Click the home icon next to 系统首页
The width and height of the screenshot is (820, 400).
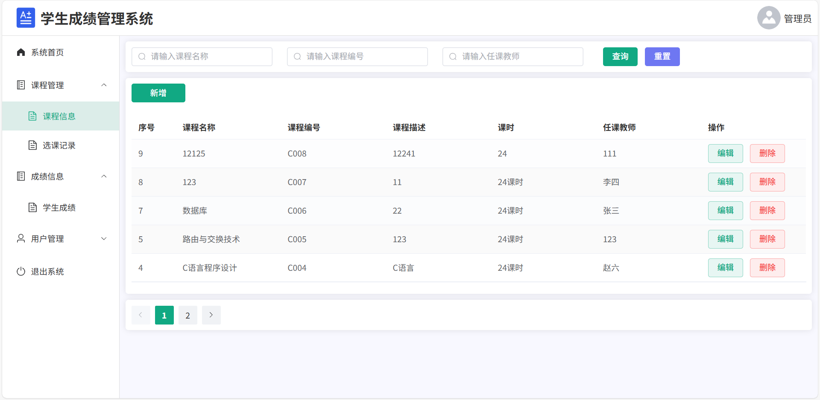[21, 52]
